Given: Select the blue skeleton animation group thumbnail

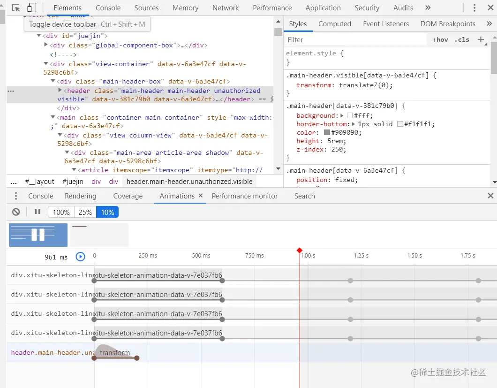Looking at the screenshot, I should pos(38,235).
